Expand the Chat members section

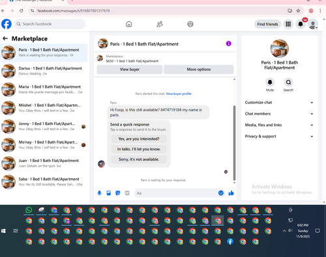(x=279, y=114)
